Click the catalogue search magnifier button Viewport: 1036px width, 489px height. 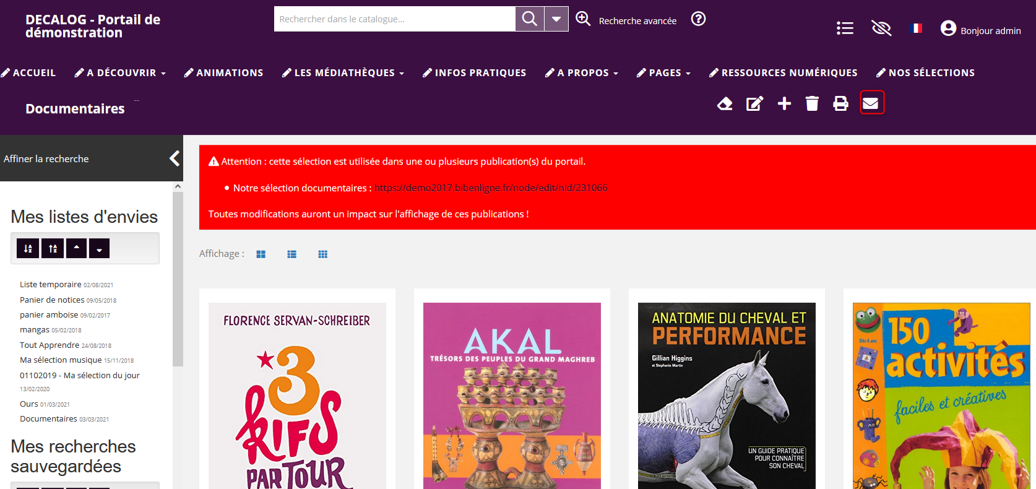(530, 19)
